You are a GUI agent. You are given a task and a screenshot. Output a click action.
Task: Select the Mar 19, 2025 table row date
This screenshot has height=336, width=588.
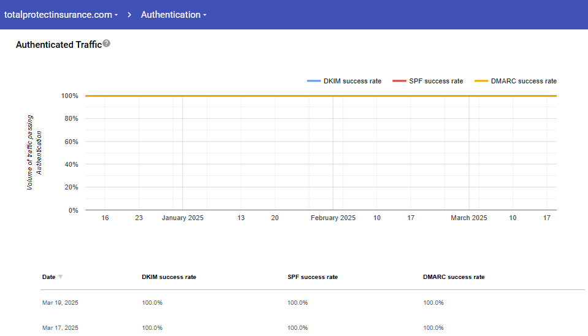pyautogui.click(x=60, y=303)
